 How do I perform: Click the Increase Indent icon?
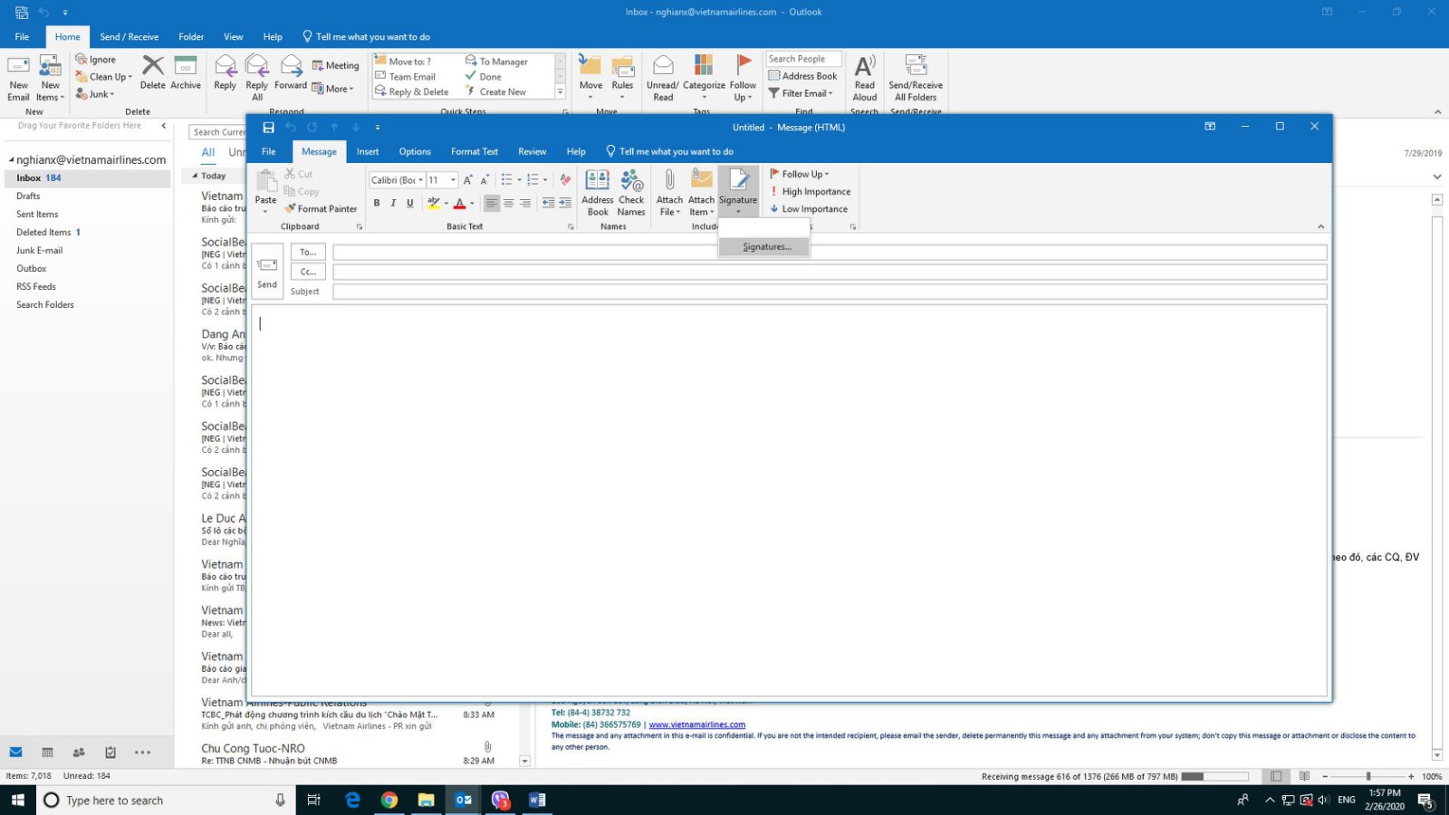pyautogui.click(x=565, y=203)
